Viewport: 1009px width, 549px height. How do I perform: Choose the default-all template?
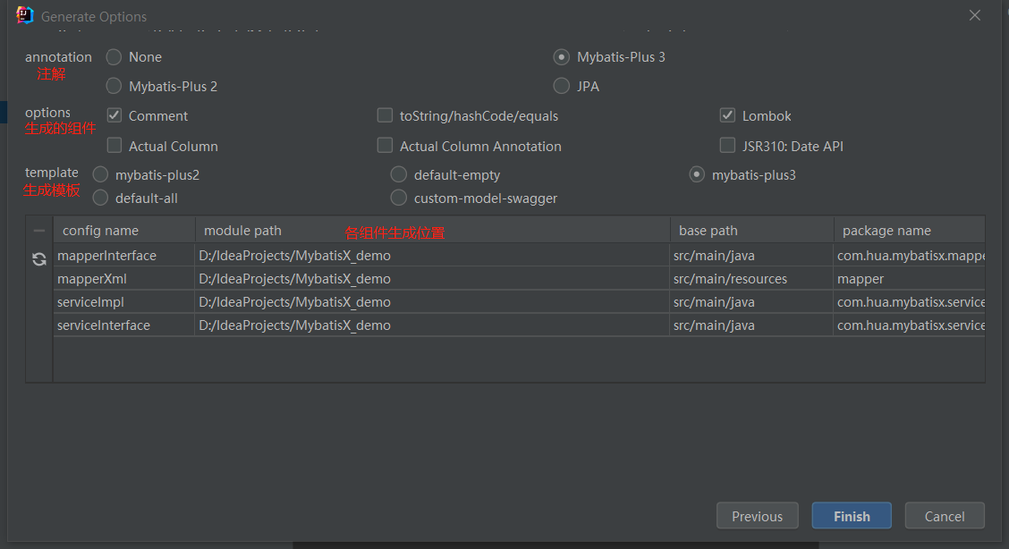[x=99, y=198]
